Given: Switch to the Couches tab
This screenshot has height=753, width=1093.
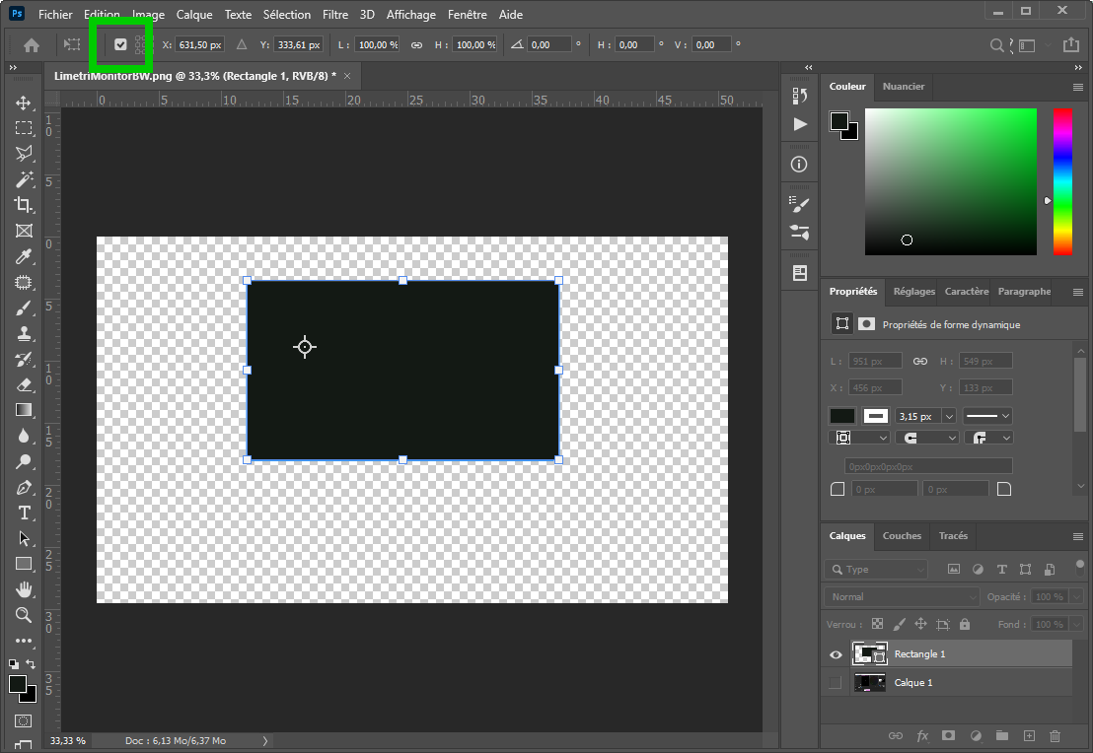Looking at the screenshot, I should tap(901, 535).
